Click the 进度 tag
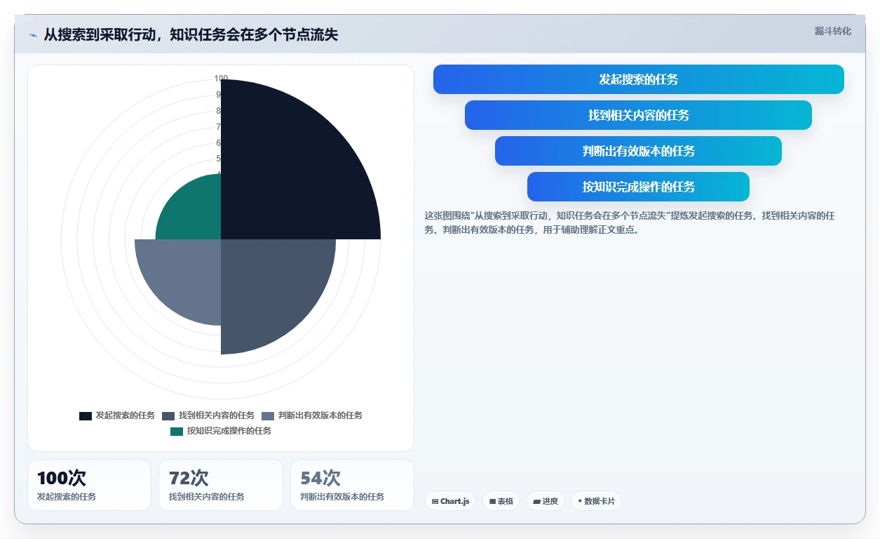Viewport: 880px width, 539px height. pos(546,501)
